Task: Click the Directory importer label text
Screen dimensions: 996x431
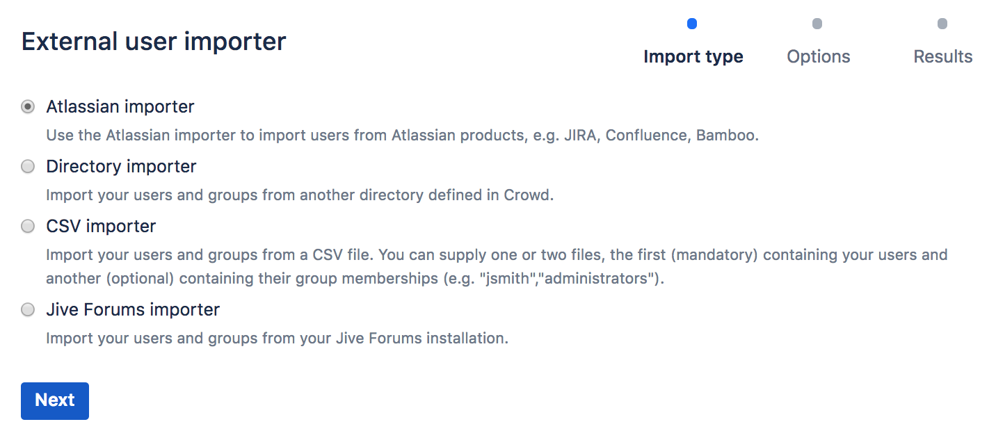Action: [121, 167]
